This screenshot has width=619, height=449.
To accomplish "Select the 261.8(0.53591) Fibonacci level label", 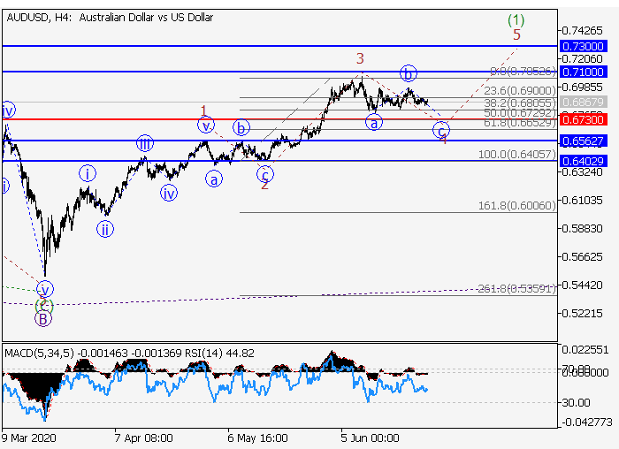I will tap(516, 288).
